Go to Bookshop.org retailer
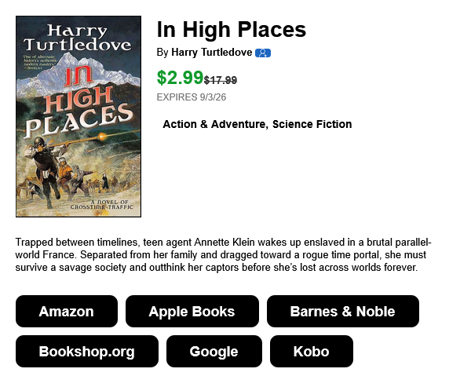The width and height of the screenshot is (471, 387). [x=87, y=351]
